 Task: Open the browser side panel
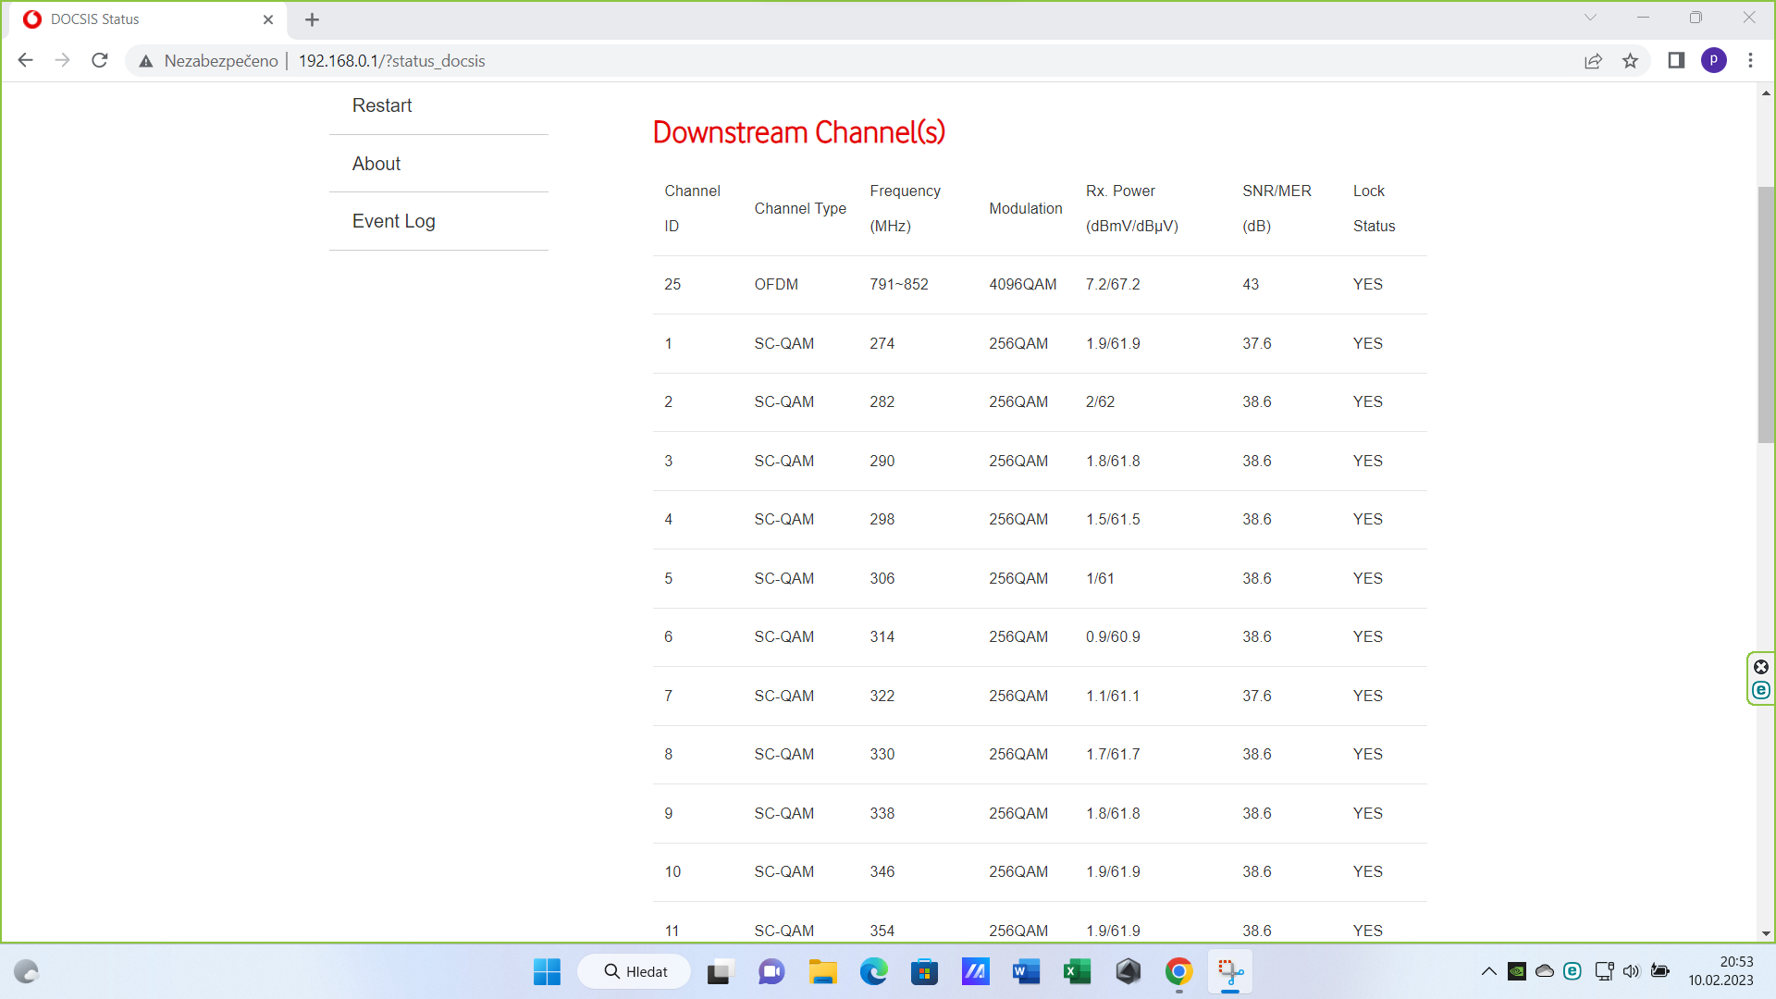tap(1676, 61)
